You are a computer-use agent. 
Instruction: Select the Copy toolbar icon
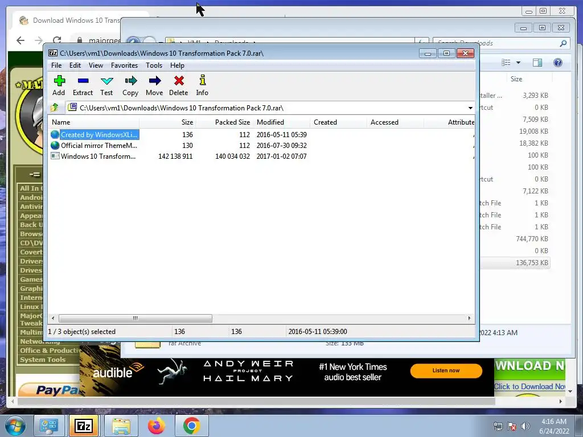pyautogui.click(x=130, y=81)
